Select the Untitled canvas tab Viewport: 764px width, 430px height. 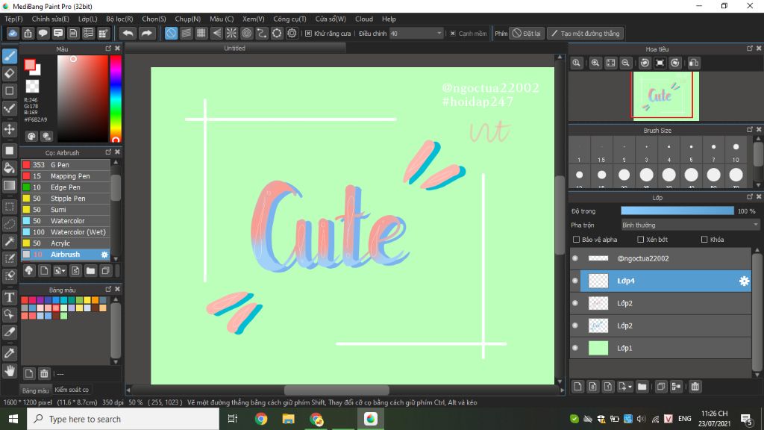(x=235, y=49)
